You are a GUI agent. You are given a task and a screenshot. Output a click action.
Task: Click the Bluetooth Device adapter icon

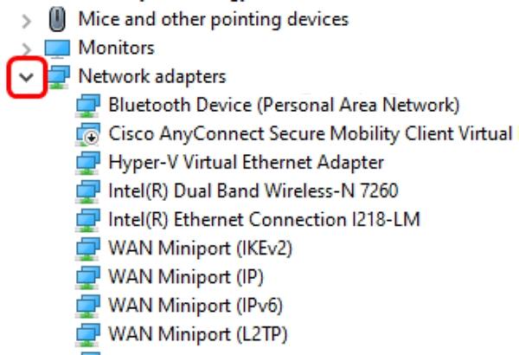point(87,106)
